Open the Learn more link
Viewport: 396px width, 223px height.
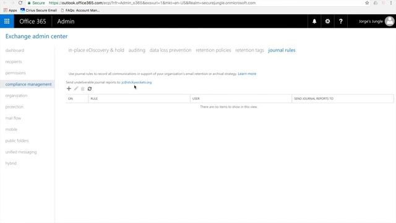(247, 74)
